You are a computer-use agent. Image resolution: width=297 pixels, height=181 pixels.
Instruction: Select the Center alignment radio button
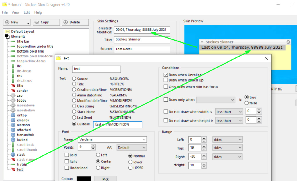(98, 161)
